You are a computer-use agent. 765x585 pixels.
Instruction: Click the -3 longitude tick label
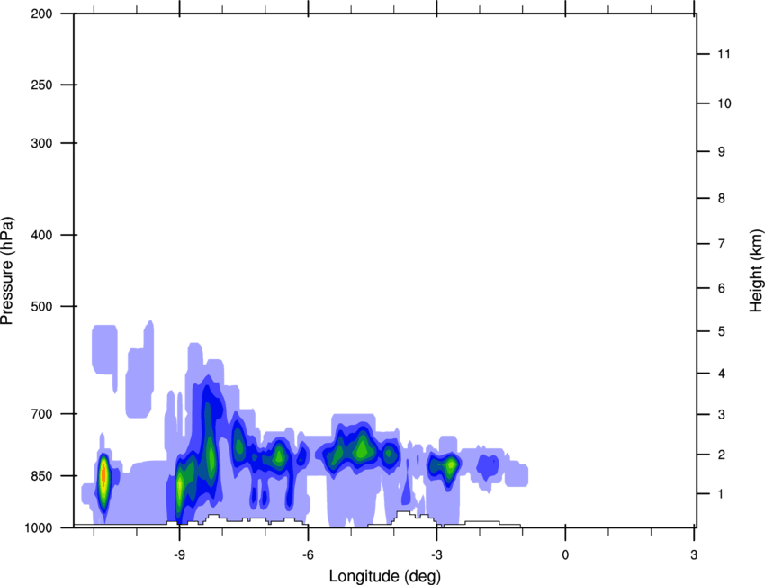[436, 554]
